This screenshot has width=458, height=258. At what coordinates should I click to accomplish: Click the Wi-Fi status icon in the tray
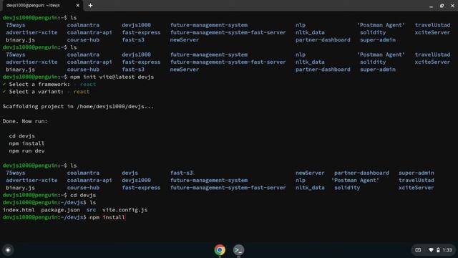431,250
